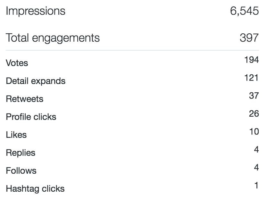
Task: Select the Hashtag clicks count of 1
Action: point(256,186)
